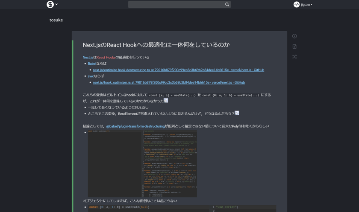Expand the jigsaw account dropdown menu
The height and width of the screenshot is (212, 359).
point(306,5)
